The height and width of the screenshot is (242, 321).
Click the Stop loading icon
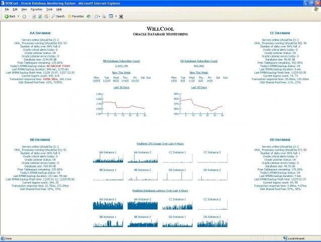34,17
